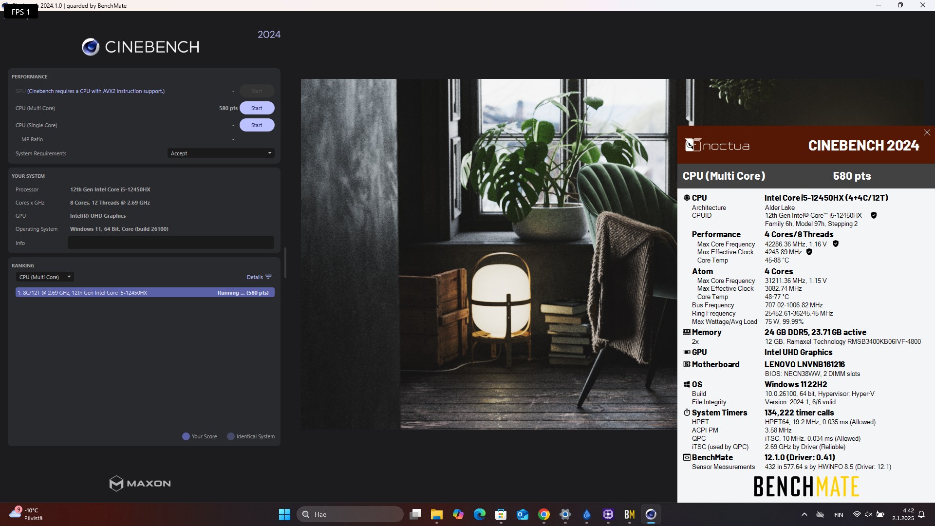Open Settings gear from taskbar
The width and height of the screenshot is (935, 526).
point(565,514)
